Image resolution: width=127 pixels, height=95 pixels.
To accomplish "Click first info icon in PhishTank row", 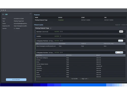I will (60, 41).
